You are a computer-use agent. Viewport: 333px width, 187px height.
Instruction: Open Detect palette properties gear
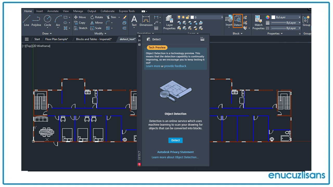click(139, 45)
